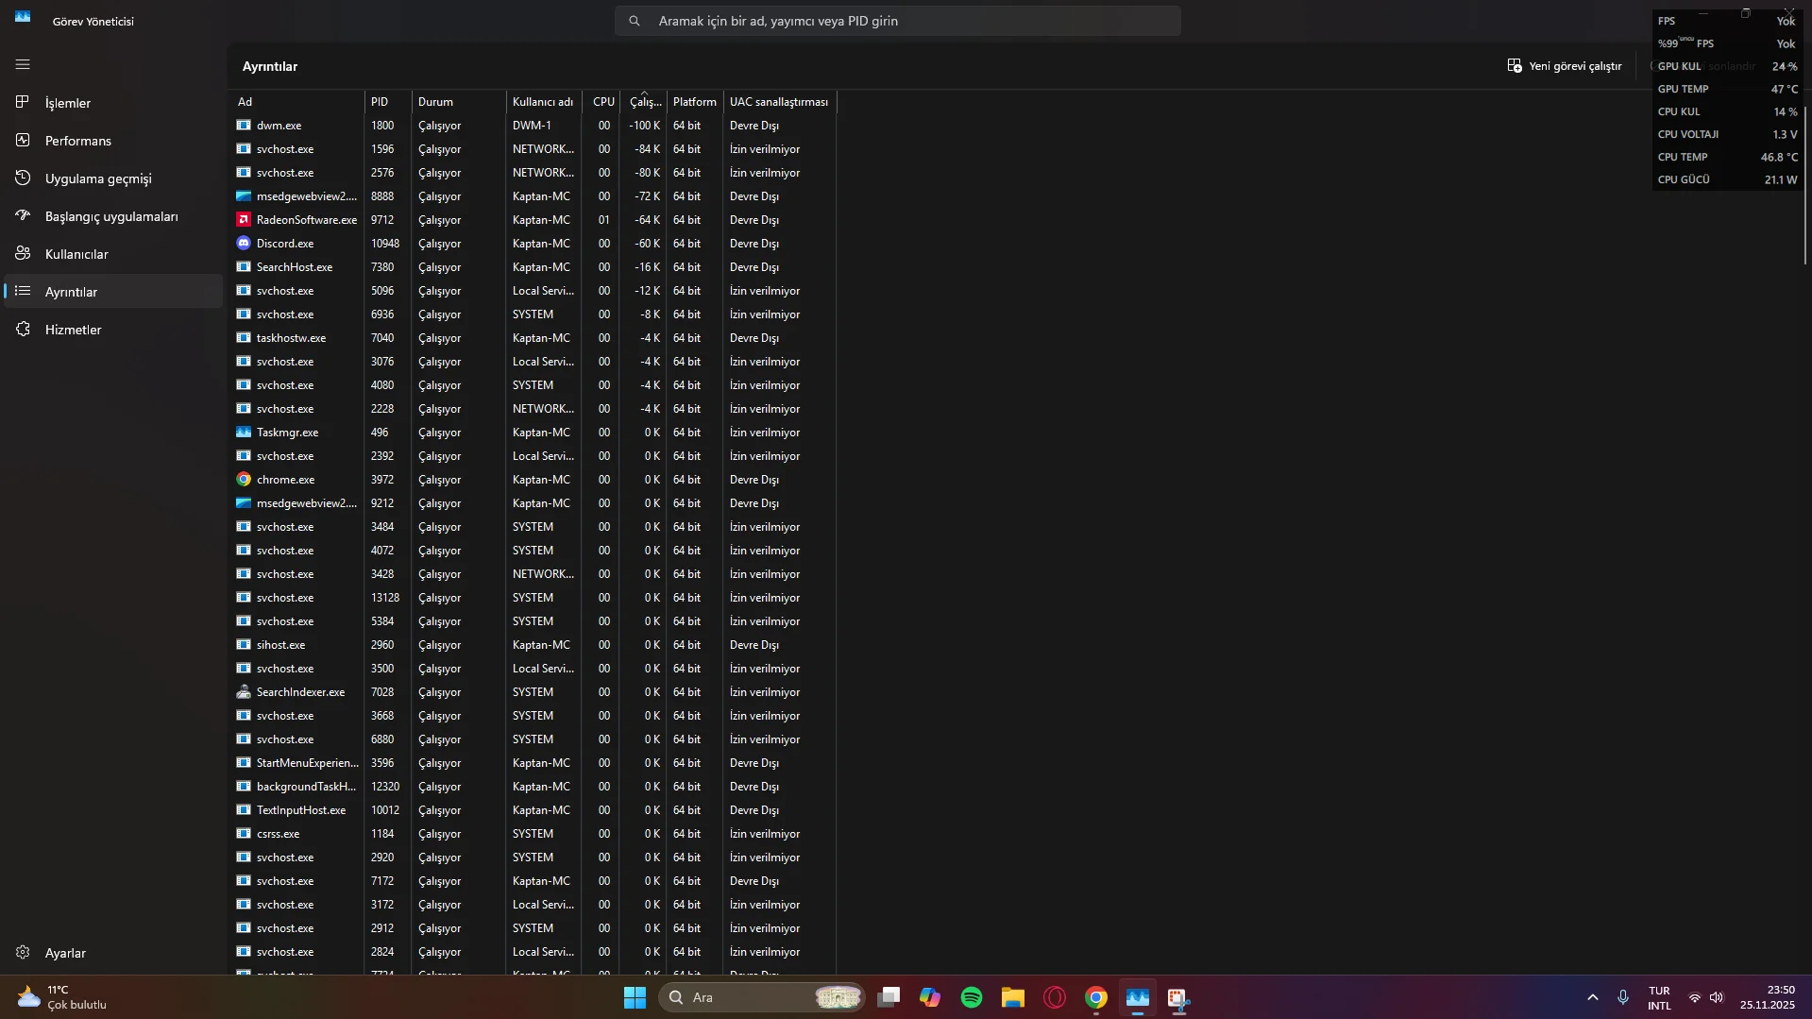This screenshot has width=1812, height=1019.
Task: Sort by Kullanıcı adı column header
Action: tap(543, 101)
